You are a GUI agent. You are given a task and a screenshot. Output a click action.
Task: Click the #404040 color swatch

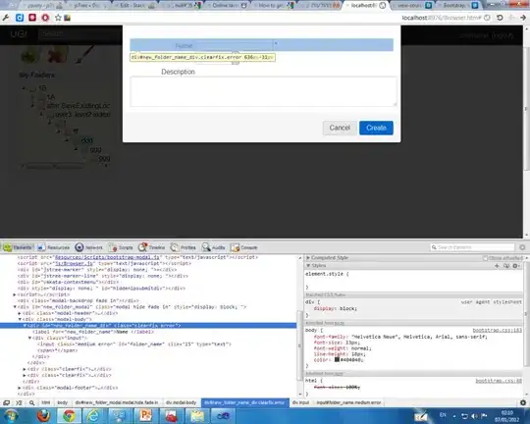click(337, 360)
